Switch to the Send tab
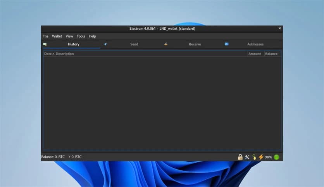The image size is (324, 187). 132,44
